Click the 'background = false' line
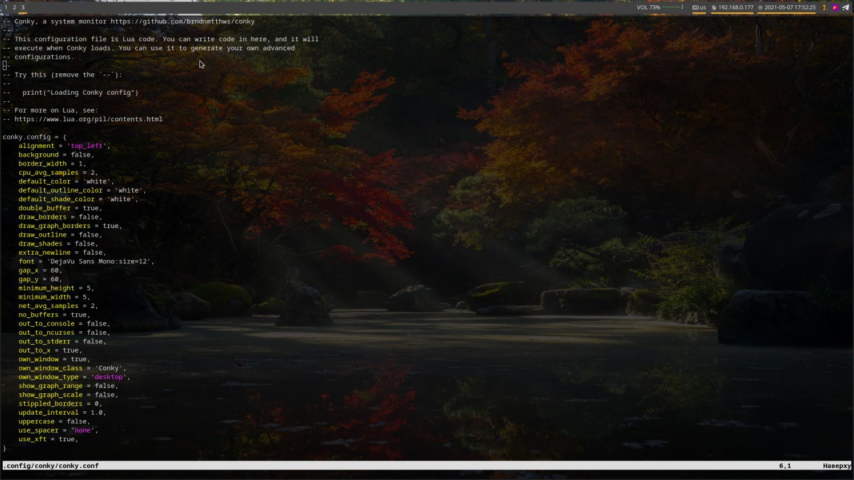Screen dimensions: 854x480 [x=56, y=155]
